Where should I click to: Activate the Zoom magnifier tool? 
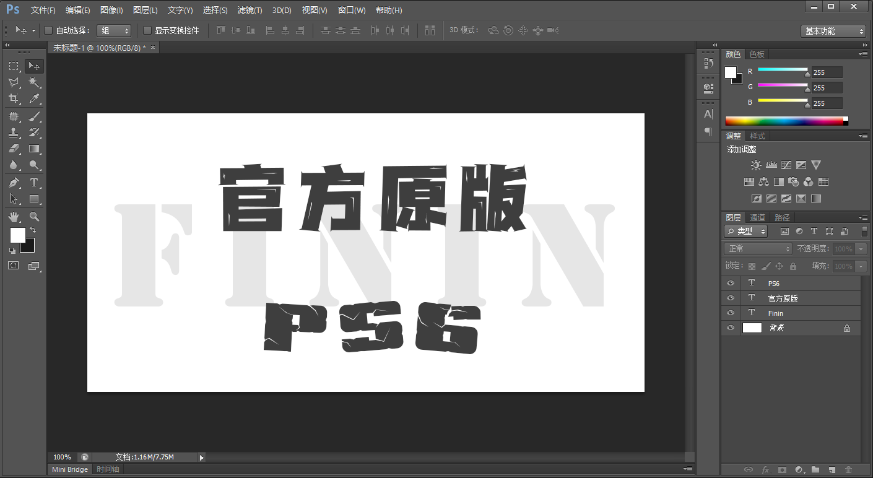(x=34, y=217)
